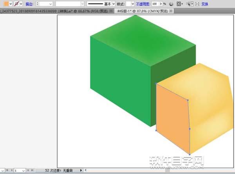The image size is (235, 174).
Task: Adjust stroke weight stepper arrows
Action: [x=38, y=4]
